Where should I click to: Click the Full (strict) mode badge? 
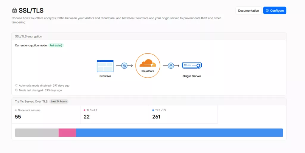tap(56, 46)
